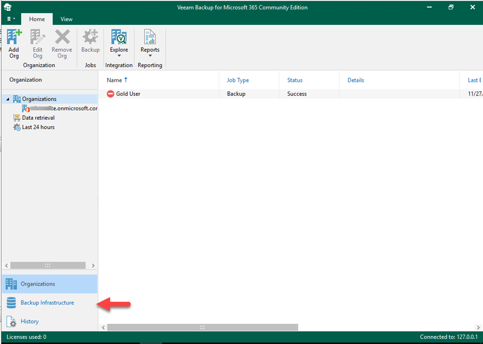Select Organizations in the tree
This screenshot has height=344, width=483.
click(39, 99)
